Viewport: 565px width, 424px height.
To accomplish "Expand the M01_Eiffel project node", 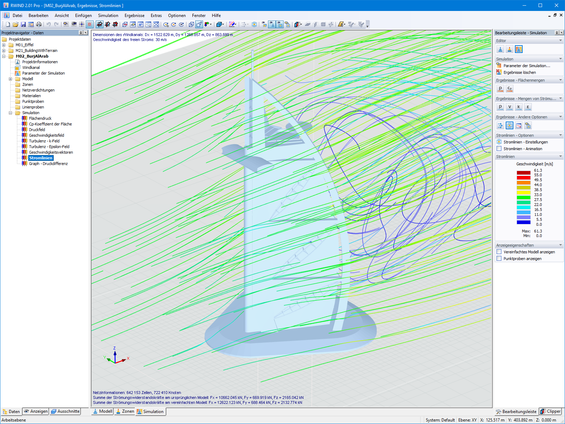I will point(4,45).
